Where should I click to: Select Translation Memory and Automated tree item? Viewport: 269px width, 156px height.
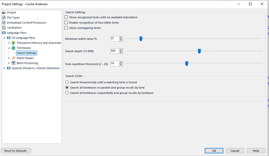click(39, 43)
